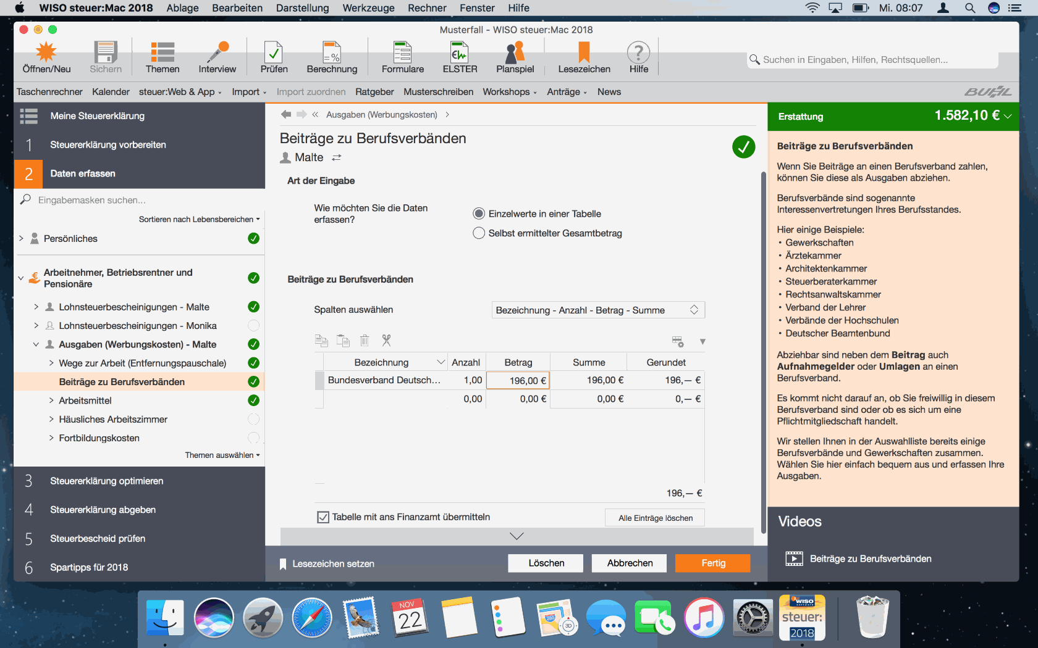1038x648 pixels.
Task: Click Ausgaben (Werbungskosten) breadcrumb
Action: 381,115
